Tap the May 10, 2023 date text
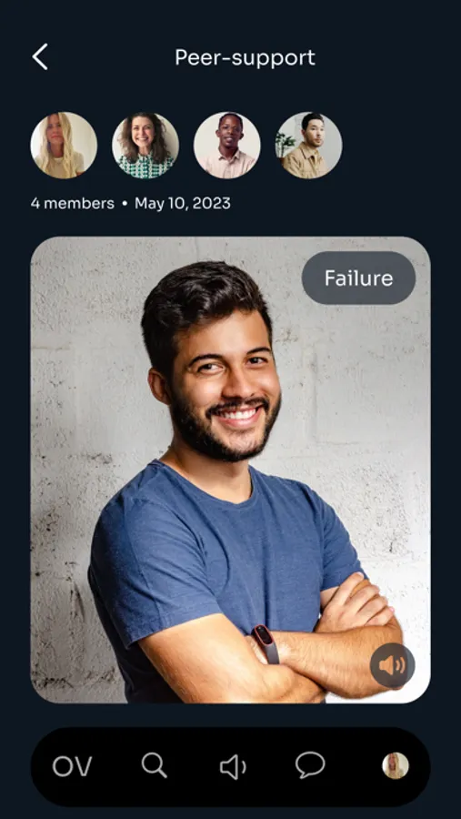The image size is (461, 819). click(x=182, y=203)
